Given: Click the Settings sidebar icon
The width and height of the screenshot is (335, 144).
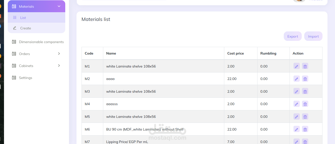Looking at the screenshot, I should 14,78.
